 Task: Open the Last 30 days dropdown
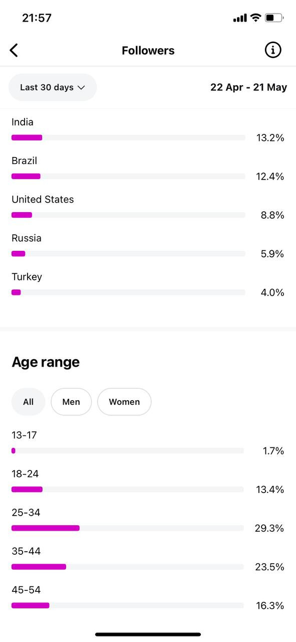[x=53, y=87]
